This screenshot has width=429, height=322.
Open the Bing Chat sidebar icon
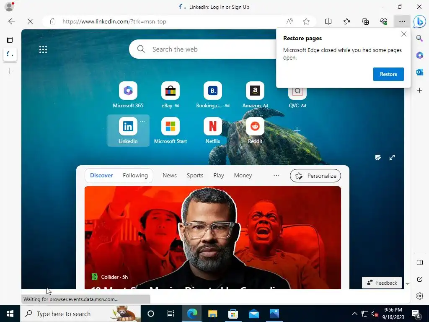coord(419,22)
